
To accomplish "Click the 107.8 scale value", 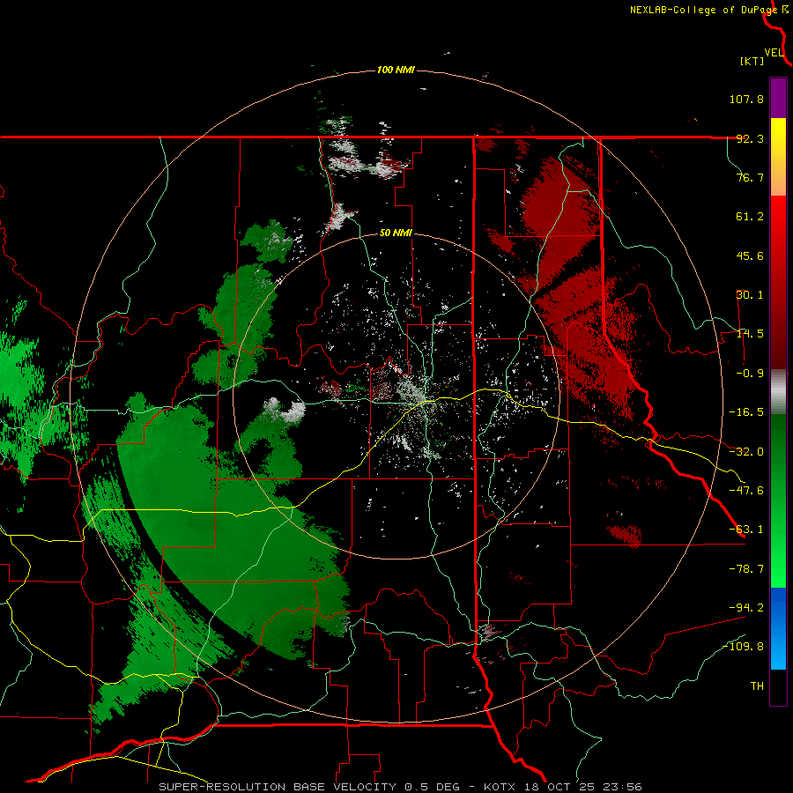I will tap(746, 99).
